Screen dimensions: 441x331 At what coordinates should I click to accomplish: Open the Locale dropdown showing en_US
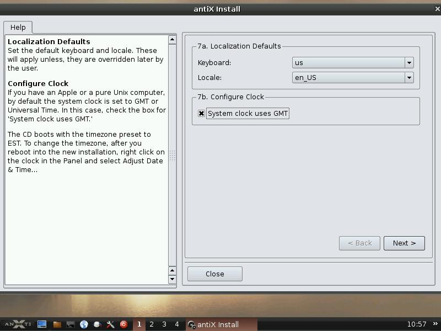[353, 77]
